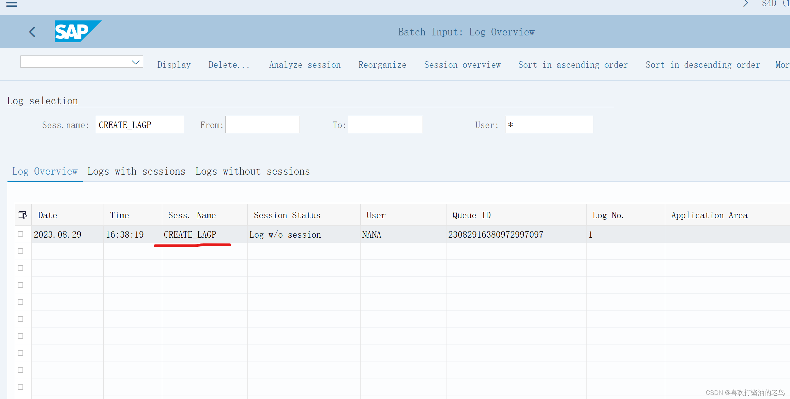Click the Display toolbar button
790x399 pixels.
click(174, 65)
